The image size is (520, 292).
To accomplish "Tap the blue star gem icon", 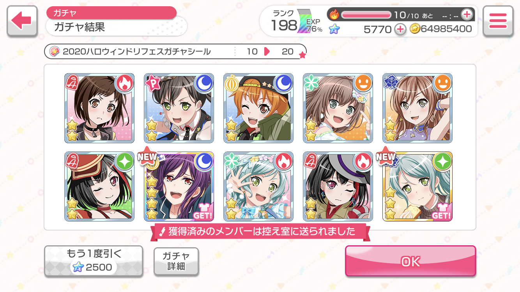I will pyautogui.click(x=334, y=29).
